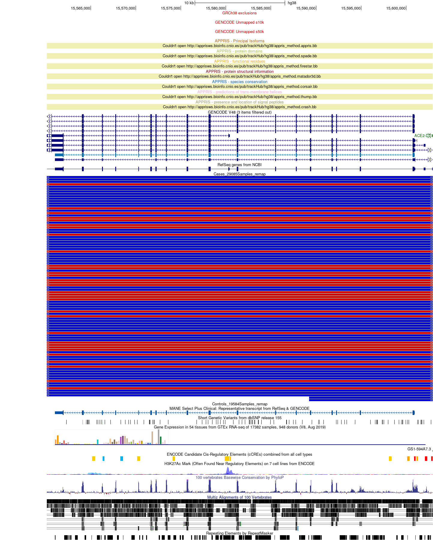Click Short Genetic Variants from dbSNP release 155
Screen dimensions: 433x540
[239, 418]
